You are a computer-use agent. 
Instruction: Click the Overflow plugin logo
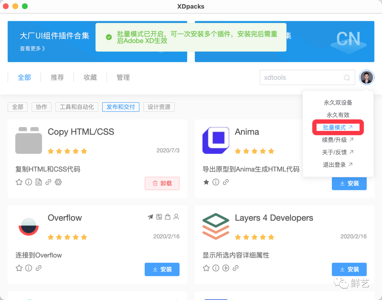(29, 227)
